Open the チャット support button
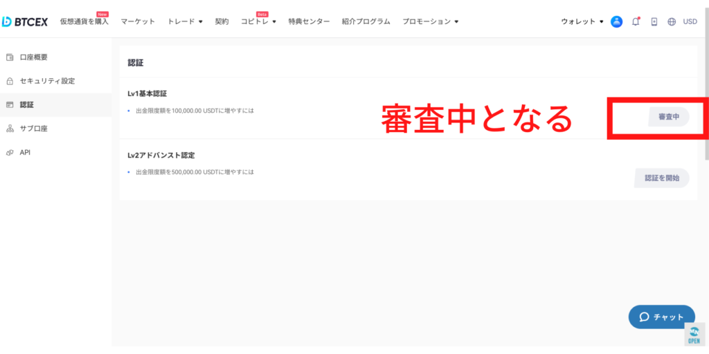 [661, 317]
